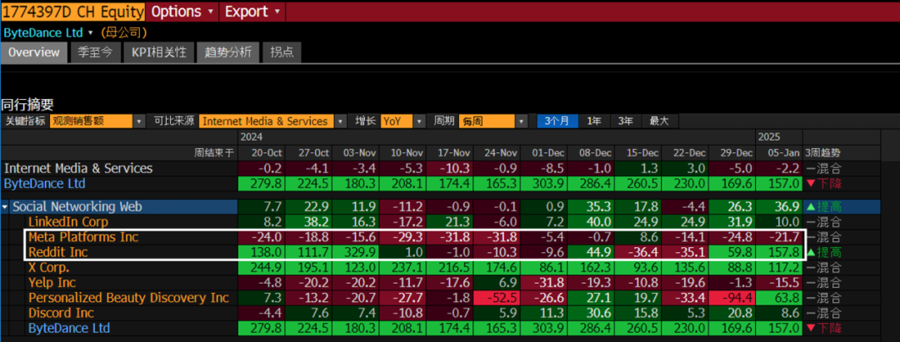900x342 pixels.
Task: Click the 混合 trend indicator for Meta Platforms
Action: click(x=822, y=237)
